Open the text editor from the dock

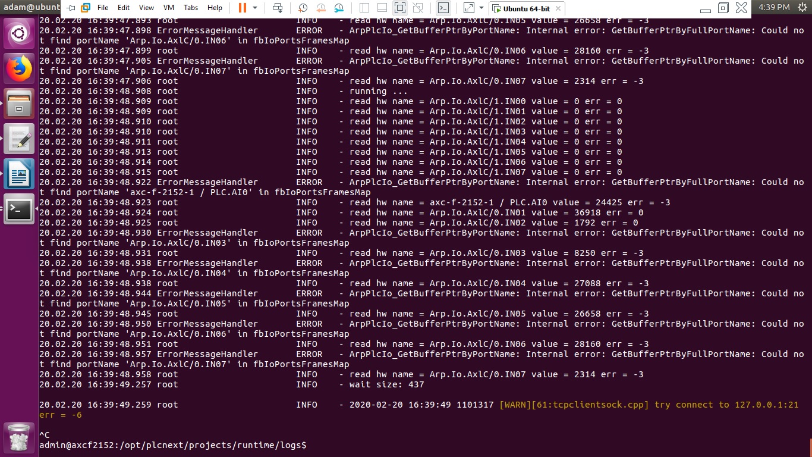click(x=20, y=139)
